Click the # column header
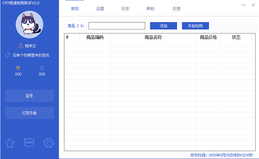The width and height of the screenshot is (259, 159). coord(72,37)
